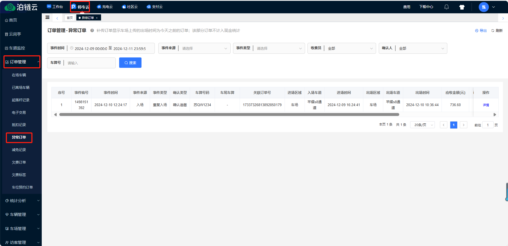Open 首页 in the sidebar

click(x=11, y=20)
